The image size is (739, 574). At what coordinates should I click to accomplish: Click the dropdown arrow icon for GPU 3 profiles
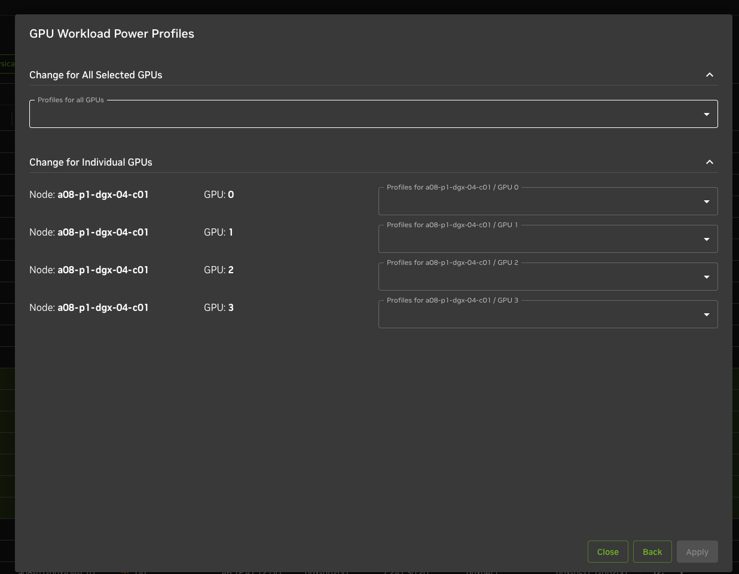(x=706, y=315)
